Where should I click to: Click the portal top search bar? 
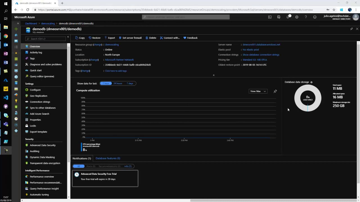[186, 17]
